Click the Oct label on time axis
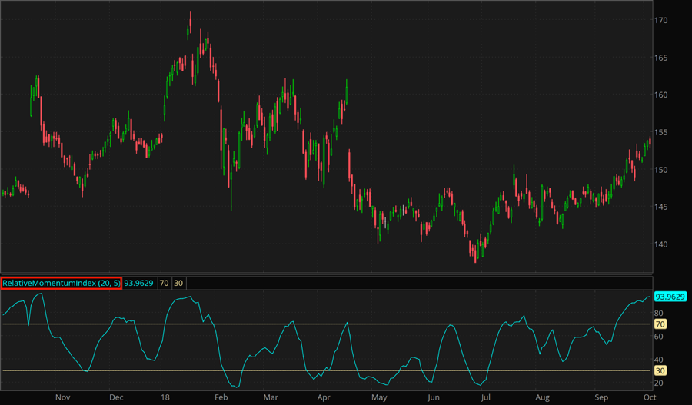 tap(650, 397)
